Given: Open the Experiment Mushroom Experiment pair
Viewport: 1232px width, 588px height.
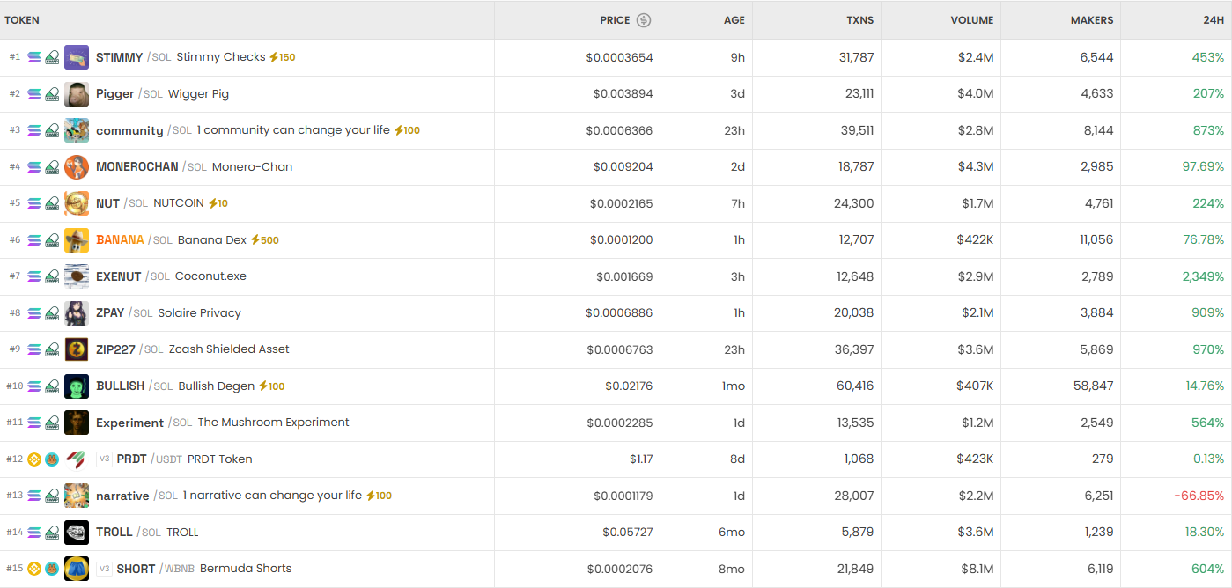Looking at the screenshot, I should 222,423.
